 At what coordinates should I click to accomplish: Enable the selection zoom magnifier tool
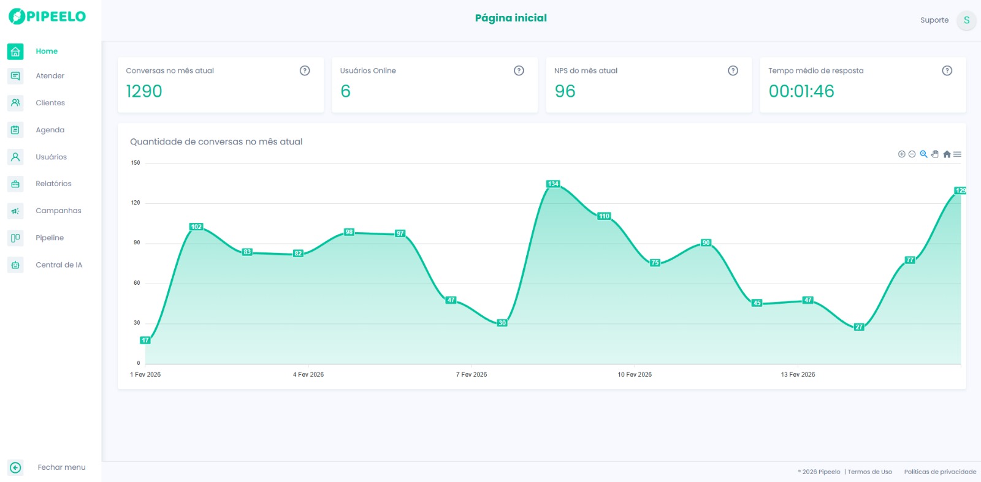coord(923,154)
